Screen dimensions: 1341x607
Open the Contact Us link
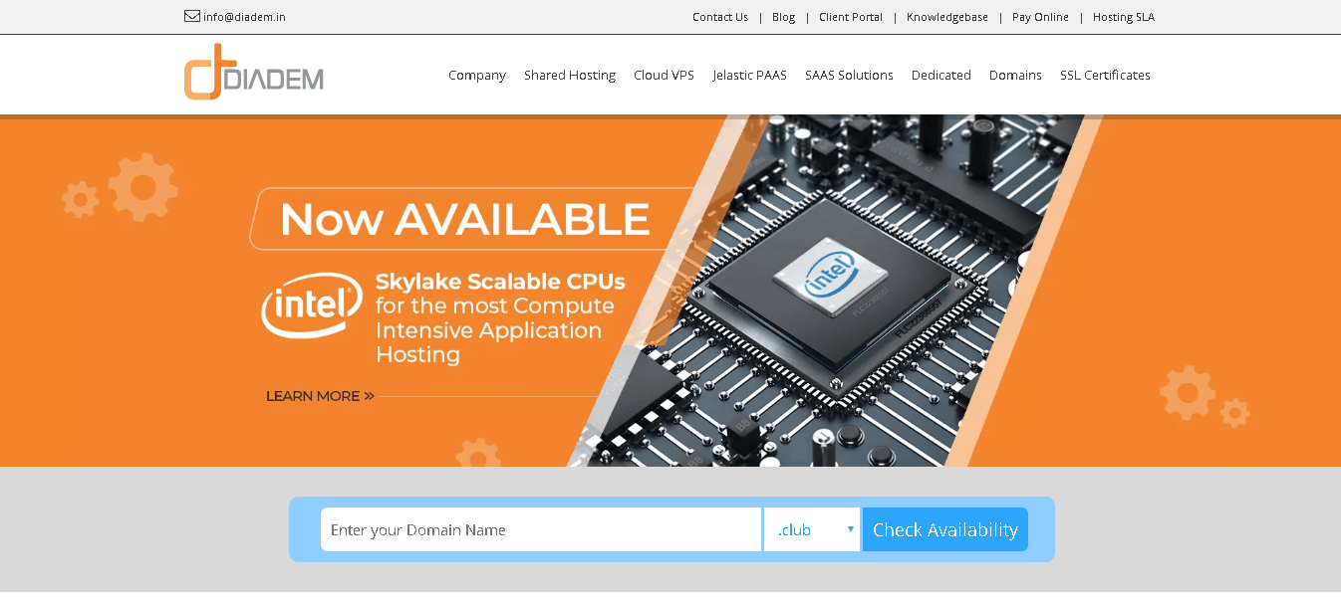720,17
